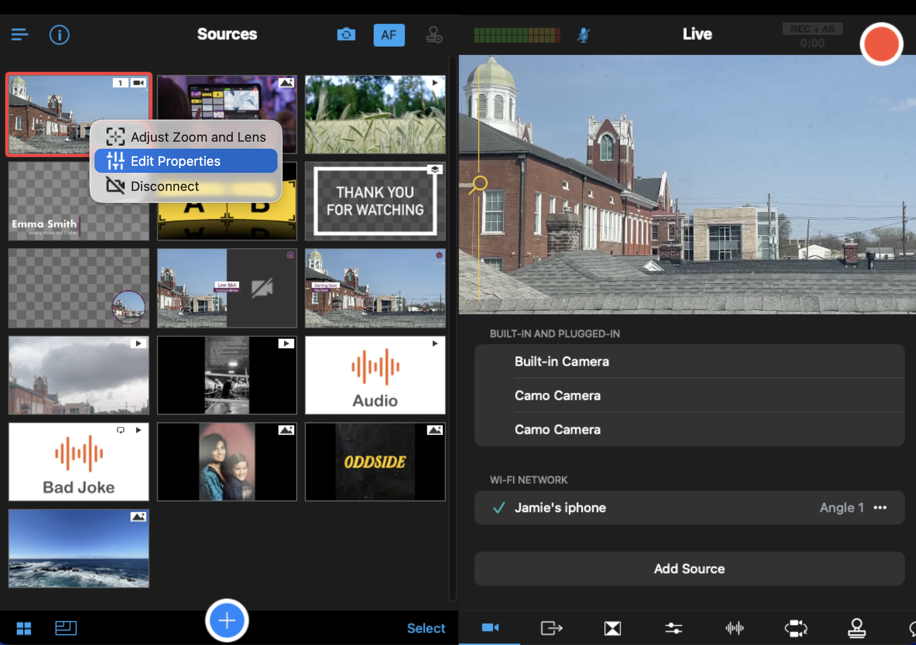The width and height of the screenshot is (916, 645).
Task: Open the more options dots for Jamie's iphone
Action: [x=880, y=507]
